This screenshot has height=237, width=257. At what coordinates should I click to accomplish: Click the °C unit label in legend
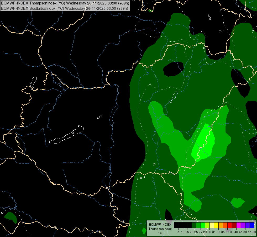click(x=160, y=233)
